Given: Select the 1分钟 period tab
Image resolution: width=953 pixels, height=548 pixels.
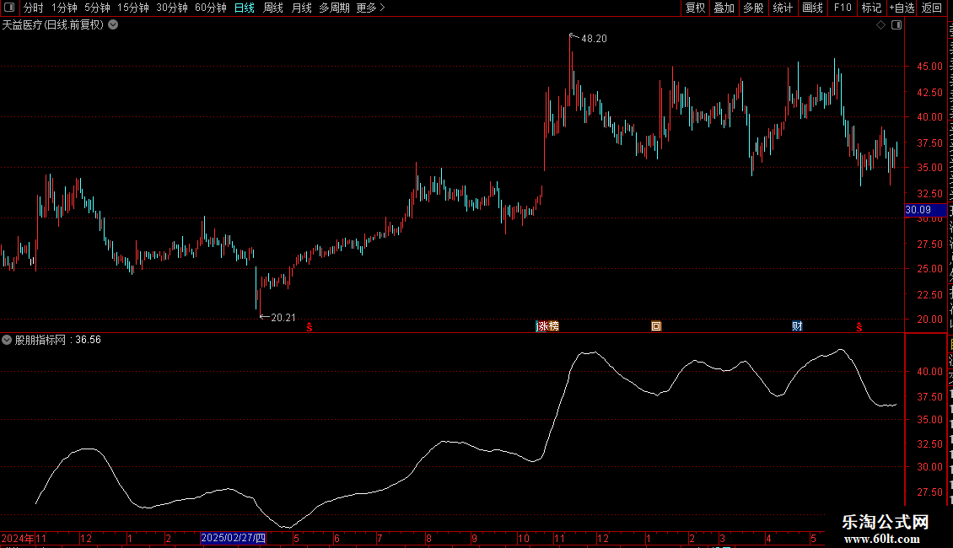Looking at the screenshot, I should [x=64, y=8].
